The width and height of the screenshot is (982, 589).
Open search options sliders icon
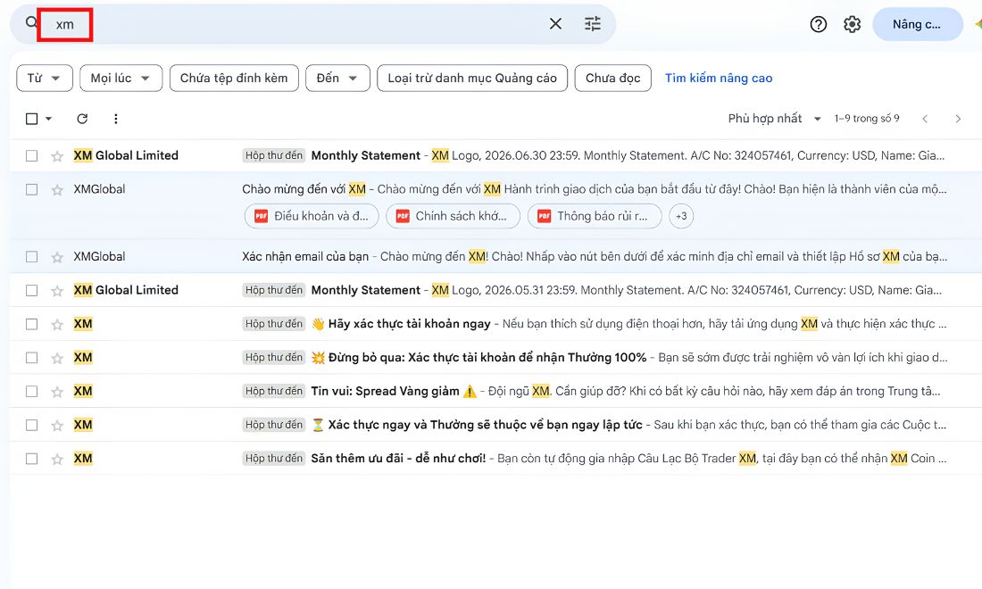[593, 24]
